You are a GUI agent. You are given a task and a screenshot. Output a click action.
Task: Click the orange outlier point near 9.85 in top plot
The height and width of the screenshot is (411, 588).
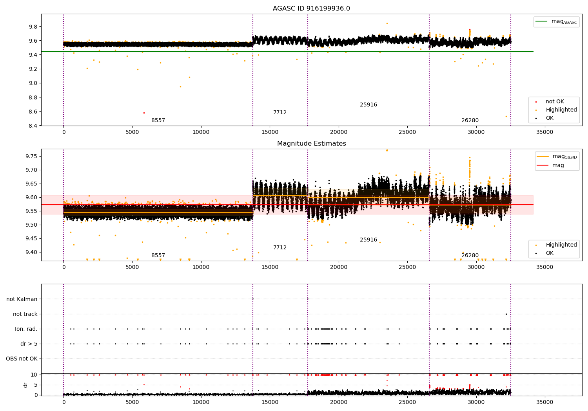[x=387, y=23]
